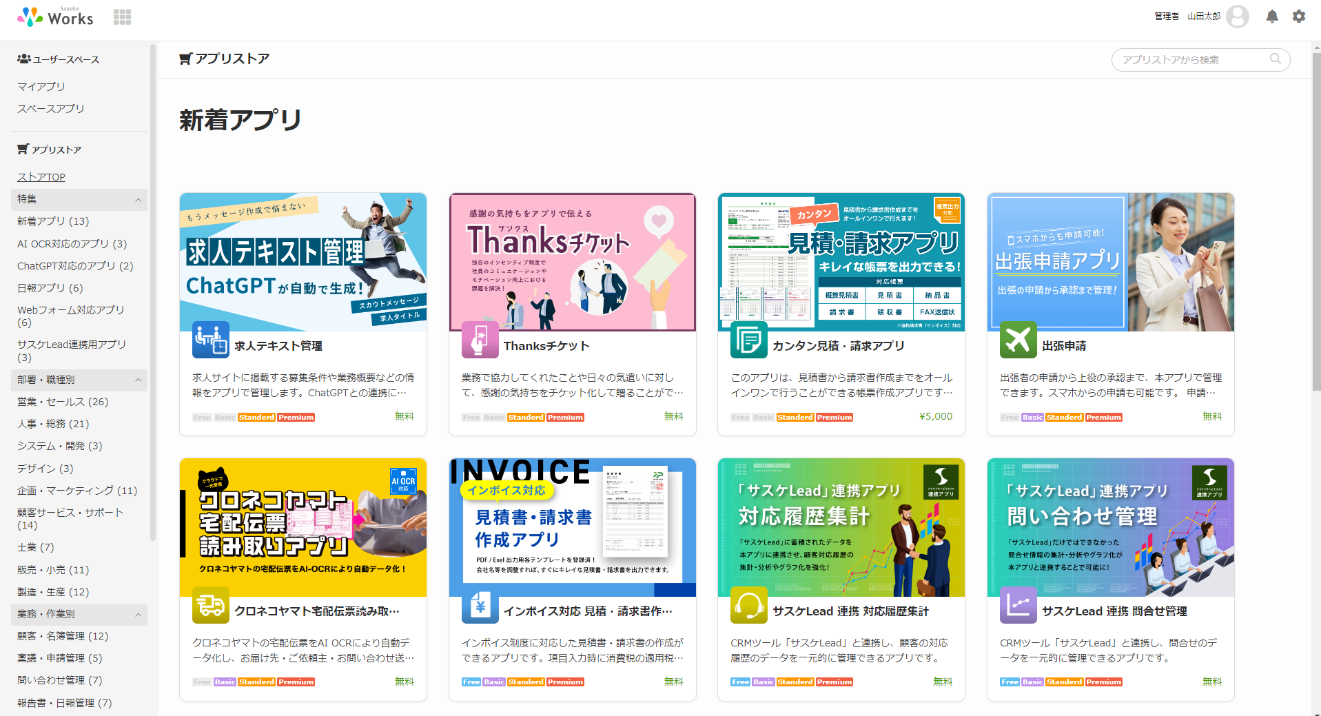Click the インボイス対応 yen document icon

(x=480, y=605)
